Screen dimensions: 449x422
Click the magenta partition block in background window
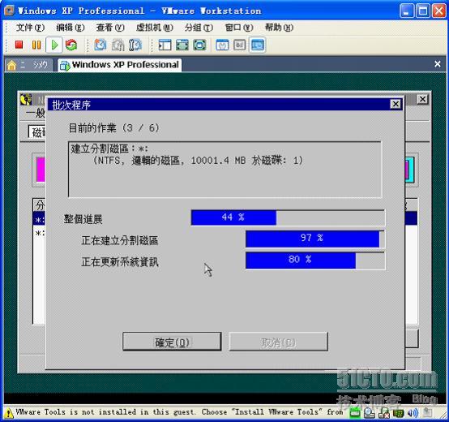click(41, 170)
